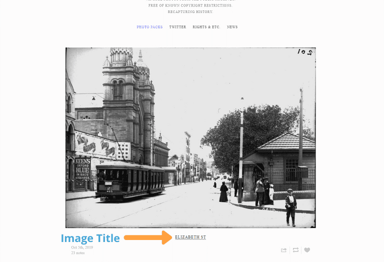Click the reblog icon below the photo

pyautogui.click(x=295, y=250)
